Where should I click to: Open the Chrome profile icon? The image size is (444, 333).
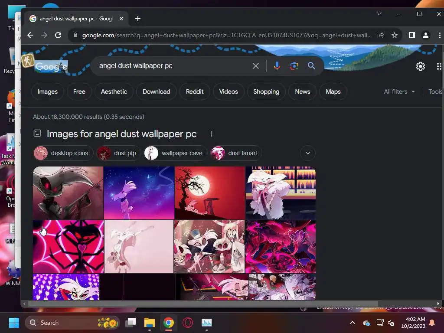click(426, 35)
